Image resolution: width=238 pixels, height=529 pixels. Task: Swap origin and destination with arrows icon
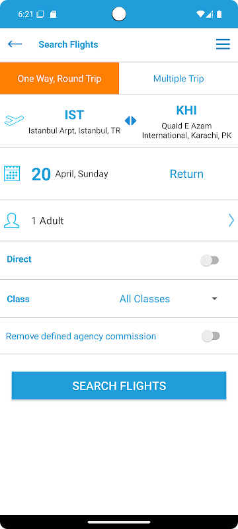coord(130,120)
